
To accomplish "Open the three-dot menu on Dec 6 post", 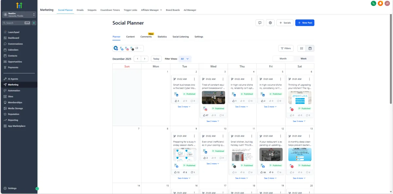I will coord(309,79).
